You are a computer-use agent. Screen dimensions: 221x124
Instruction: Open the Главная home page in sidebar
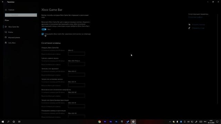coord(10,10)
